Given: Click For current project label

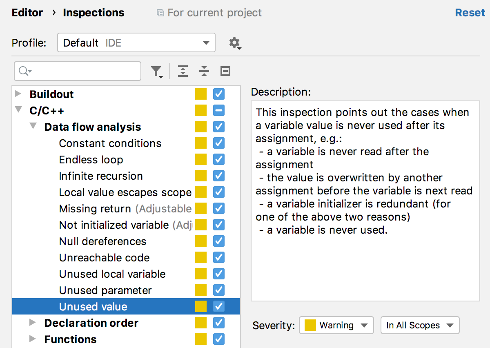Looking at the screenshot, I should click(215, 13).
